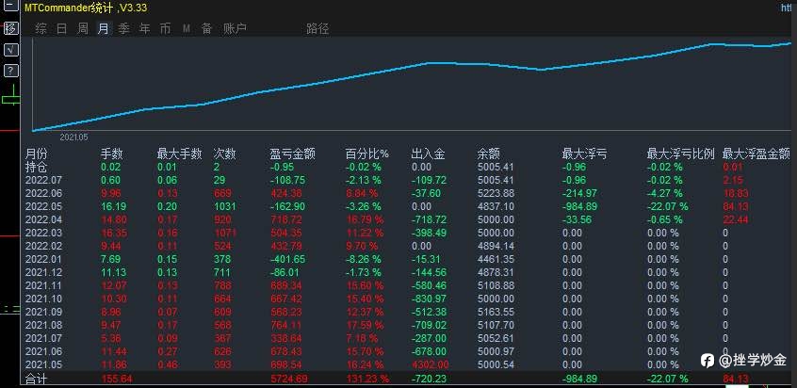Switch to the 季 quarterly tab
This screenshot has width=797, height=388.
(124, 28)
